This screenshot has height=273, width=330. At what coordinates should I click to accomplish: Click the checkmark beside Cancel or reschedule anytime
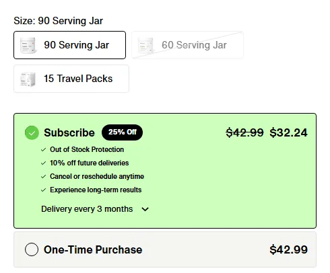(44, 177)
